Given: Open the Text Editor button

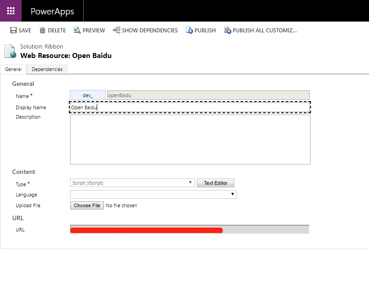Looking at the screenshot, I should click(216, 183).
